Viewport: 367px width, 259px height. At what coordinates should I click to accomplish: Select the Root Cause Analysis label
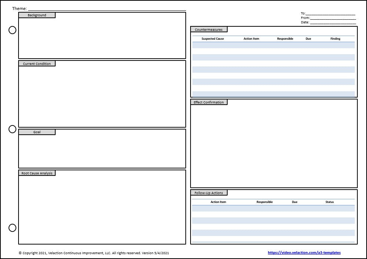point(37,173)
